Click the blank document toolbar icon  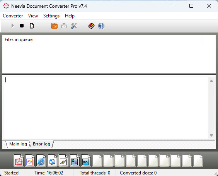[x=32, y=26]
